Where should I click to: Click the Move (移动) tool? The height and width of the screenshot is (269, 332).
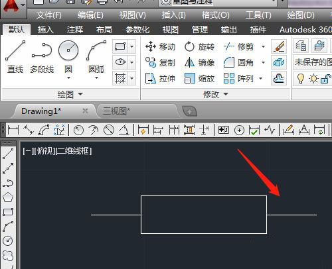(161, 47)
